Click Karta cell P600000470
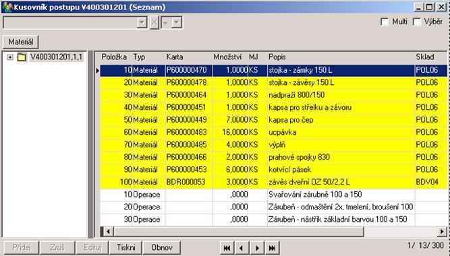This screenshot has height=256, width=450. (x=188, y=70)
